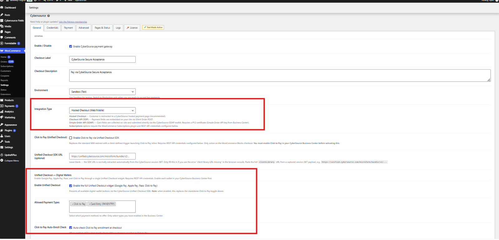This screenshot has height=240, width=499.
Task: Open the Users person icon
Action: point(2,136)
